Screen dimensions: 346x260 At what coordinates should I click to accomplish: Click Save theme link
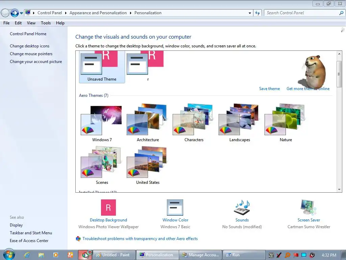click(269, 89)
